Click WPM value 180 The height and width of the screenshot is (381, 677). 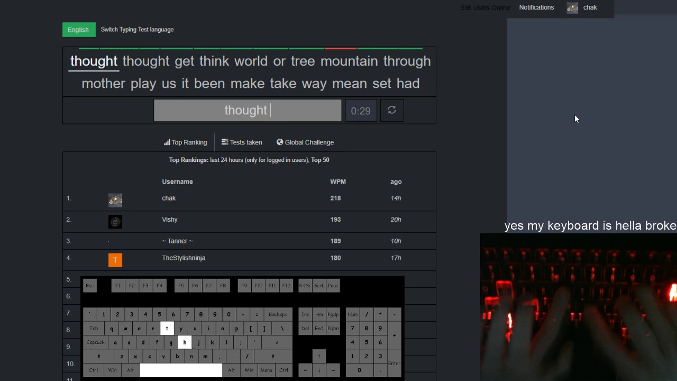tap(335, 258)
